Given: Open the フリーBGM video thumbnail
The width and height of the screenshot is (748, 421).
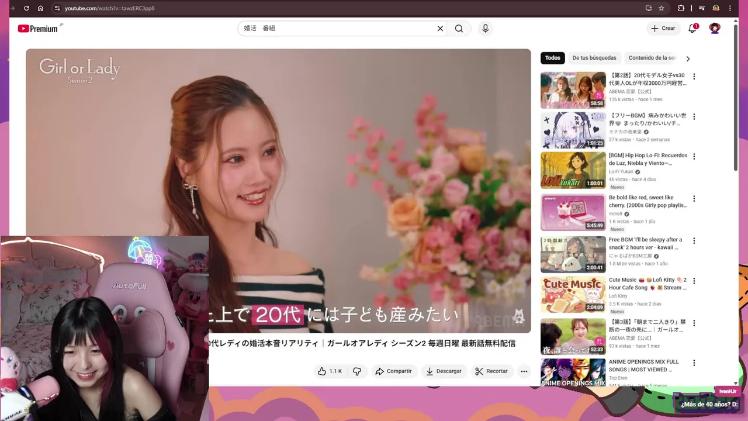Looking at the screenshot, I should tap(573, 130).
